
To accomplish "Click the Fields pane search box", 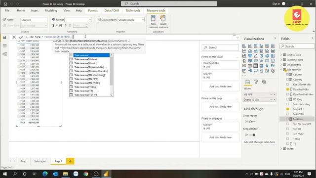I will point(297,46).
